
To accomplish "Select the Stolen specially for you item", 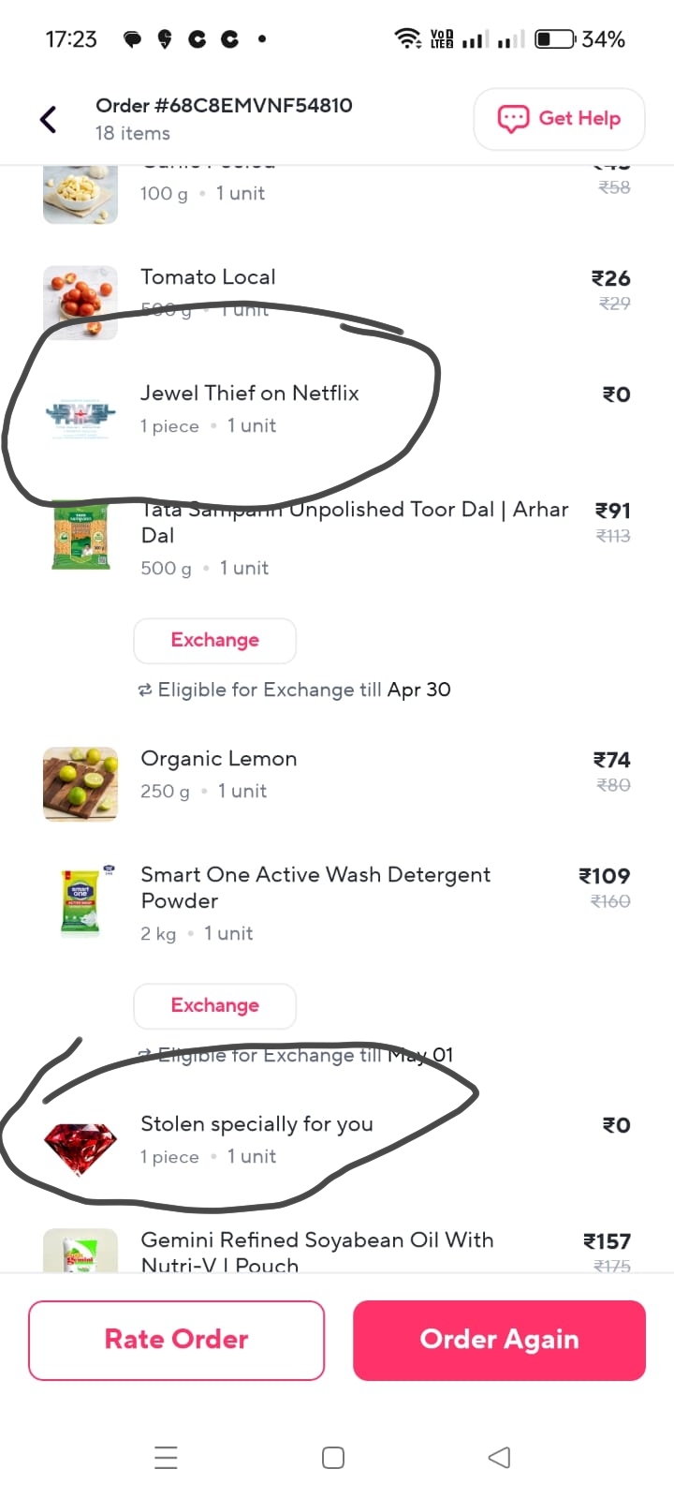I will point(256,1124).
